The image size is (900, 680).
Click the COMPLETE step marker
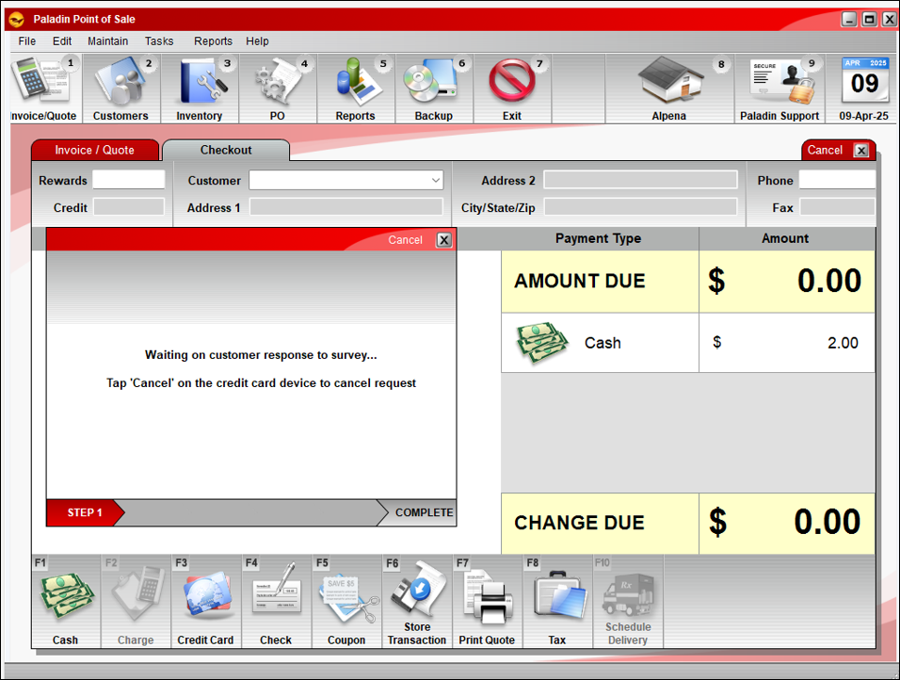coord(417,512)
